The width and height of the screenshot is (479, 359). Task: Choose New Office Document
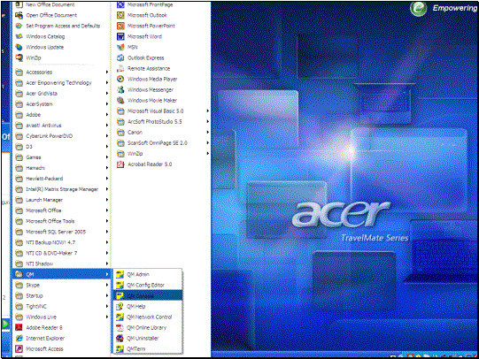click(x=61, y=4)
